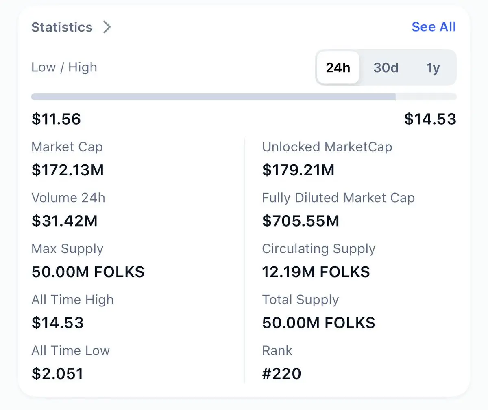Click the All Time High label
Image resolution: width=488 pixels, height=410 pixels.
(x=72, y=300)
